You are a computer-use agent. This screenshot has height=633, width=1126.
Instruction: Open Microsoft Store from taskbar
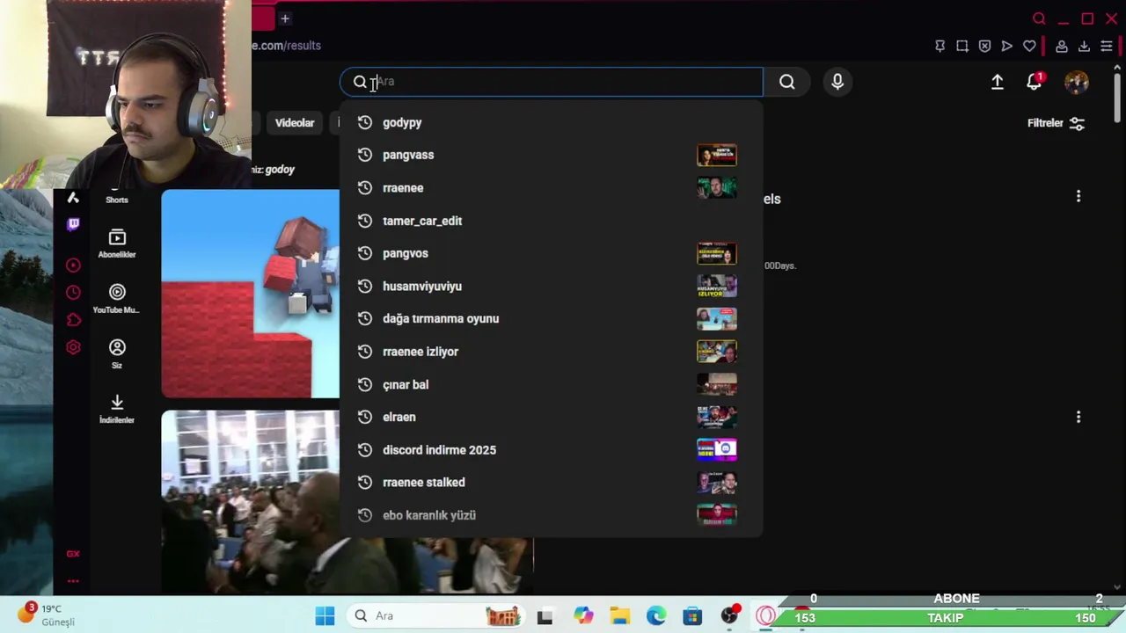click(x=692, y=615)
